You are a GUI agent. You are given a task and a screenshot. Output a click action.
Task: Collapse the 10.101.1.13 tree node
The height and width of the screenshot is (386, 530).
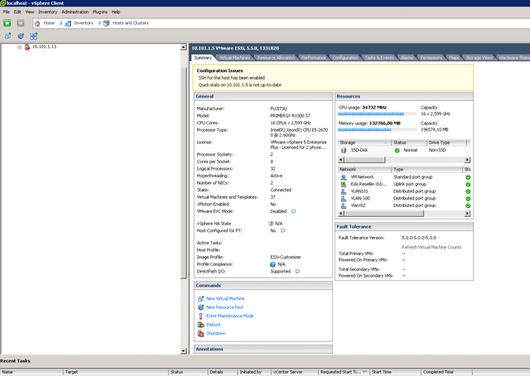19,47
